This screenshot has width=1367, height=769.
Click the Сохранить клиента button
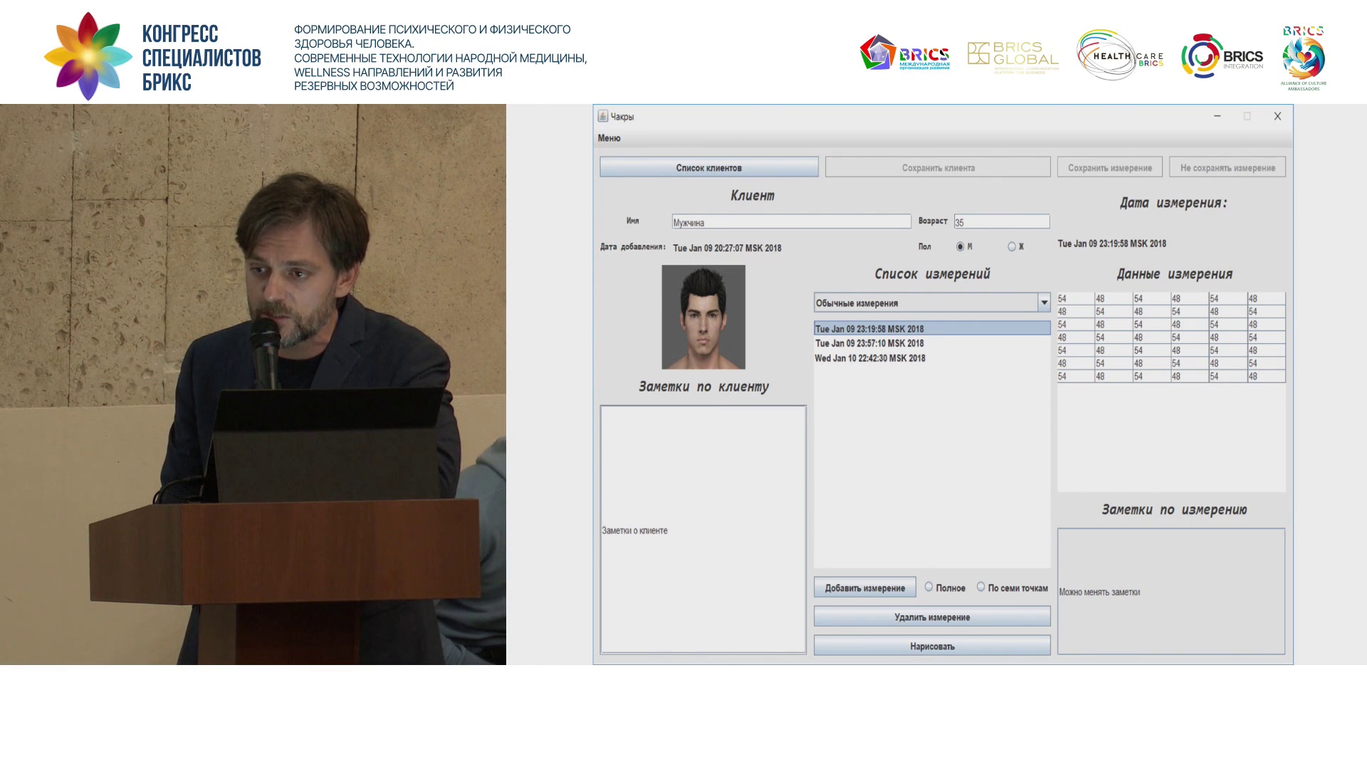click(x=938, y=167)
